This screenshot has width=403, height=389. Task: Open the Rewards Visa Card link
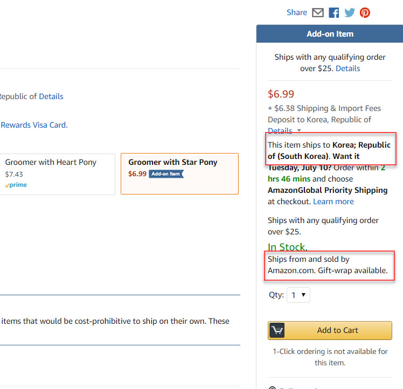pos(34,125)
